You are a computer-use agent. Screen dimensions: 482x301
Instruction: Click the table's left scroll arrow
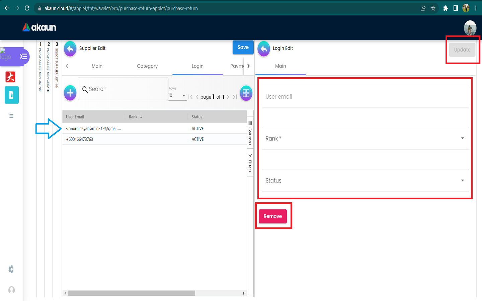[65, 293]
